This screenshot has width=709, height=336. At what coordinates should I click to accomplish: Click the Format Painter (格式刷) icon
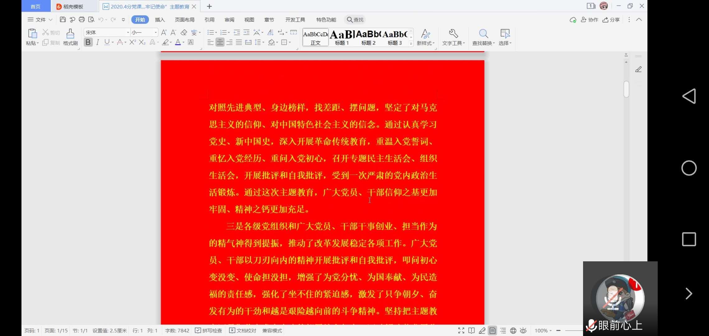point(70,34)
